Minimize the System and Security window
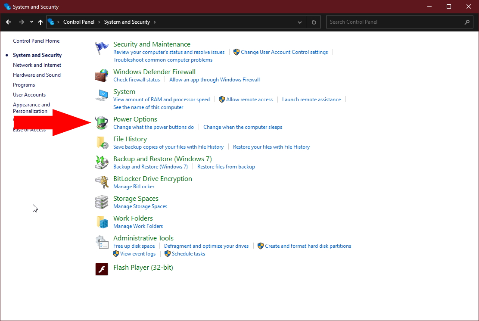 pos(429,7)
